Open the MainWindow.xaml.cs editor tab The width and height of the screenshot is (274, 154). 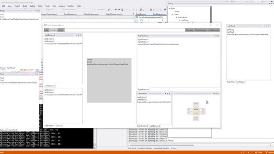pyautogui.click(x=114, y=14)
